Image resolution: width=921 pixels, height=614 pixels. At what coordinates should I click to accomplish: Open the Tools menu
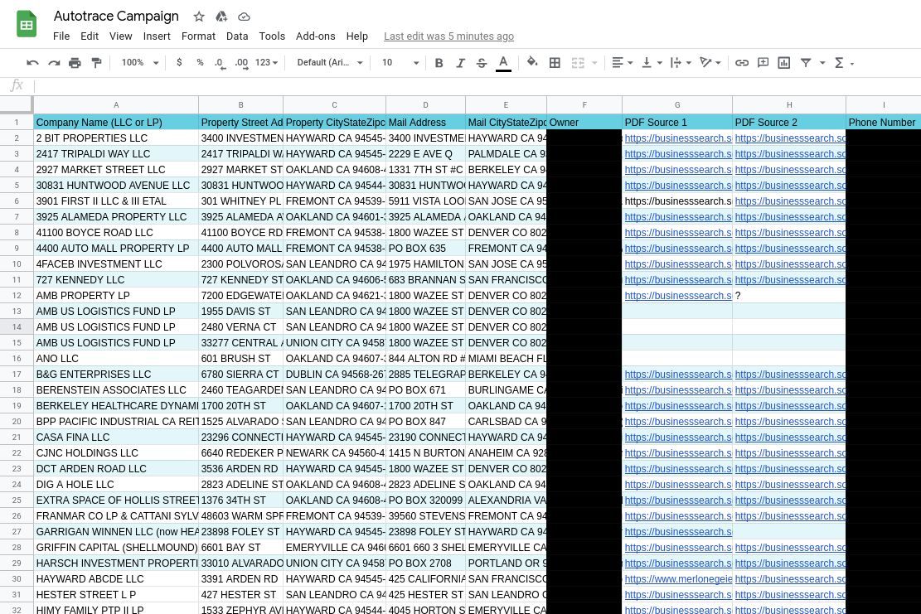click(x=272, y=36)
